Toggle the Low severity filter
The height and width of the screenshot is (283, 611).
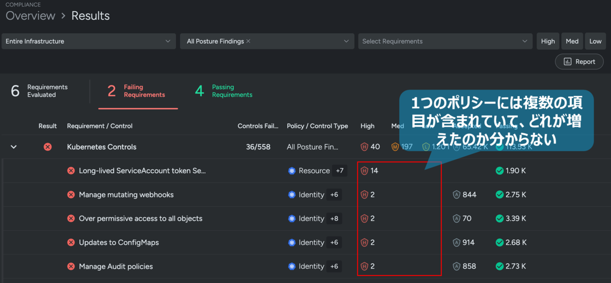[x=595, y=41]
